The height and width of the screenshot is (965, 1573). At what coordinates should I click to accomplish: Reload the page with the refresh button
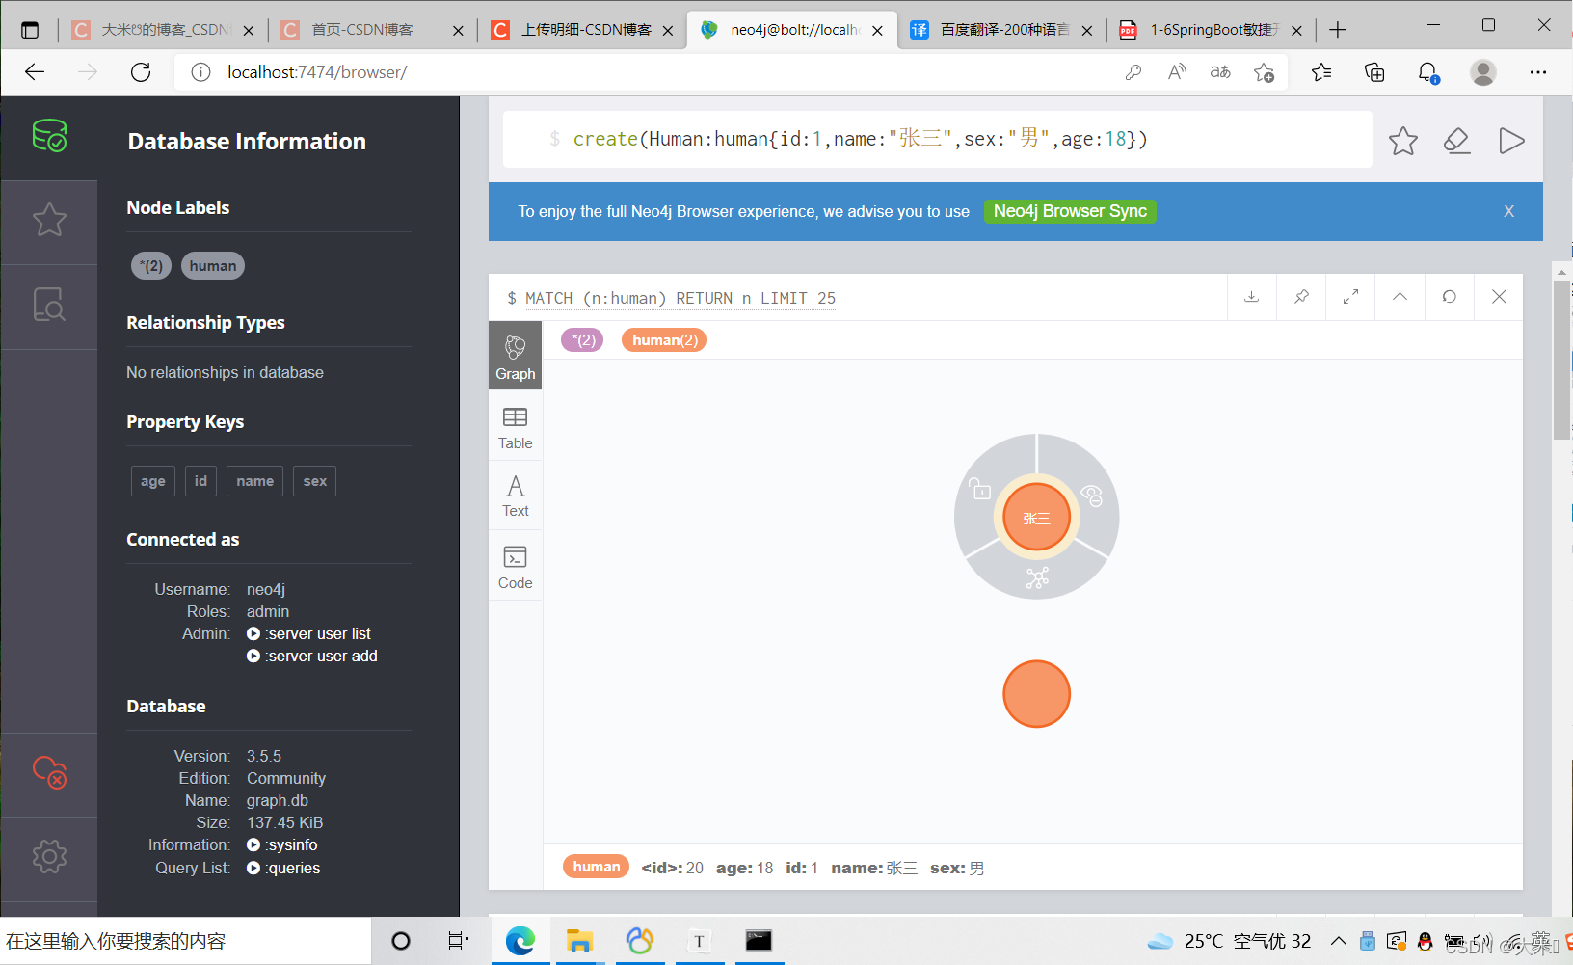click(x=141, y=72)
